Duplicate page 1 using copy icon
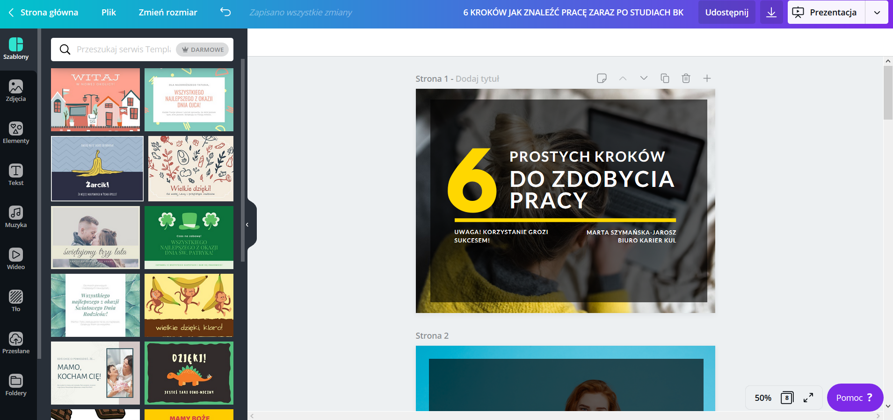Viewport: 893px width, 420px height. point(665,78)
